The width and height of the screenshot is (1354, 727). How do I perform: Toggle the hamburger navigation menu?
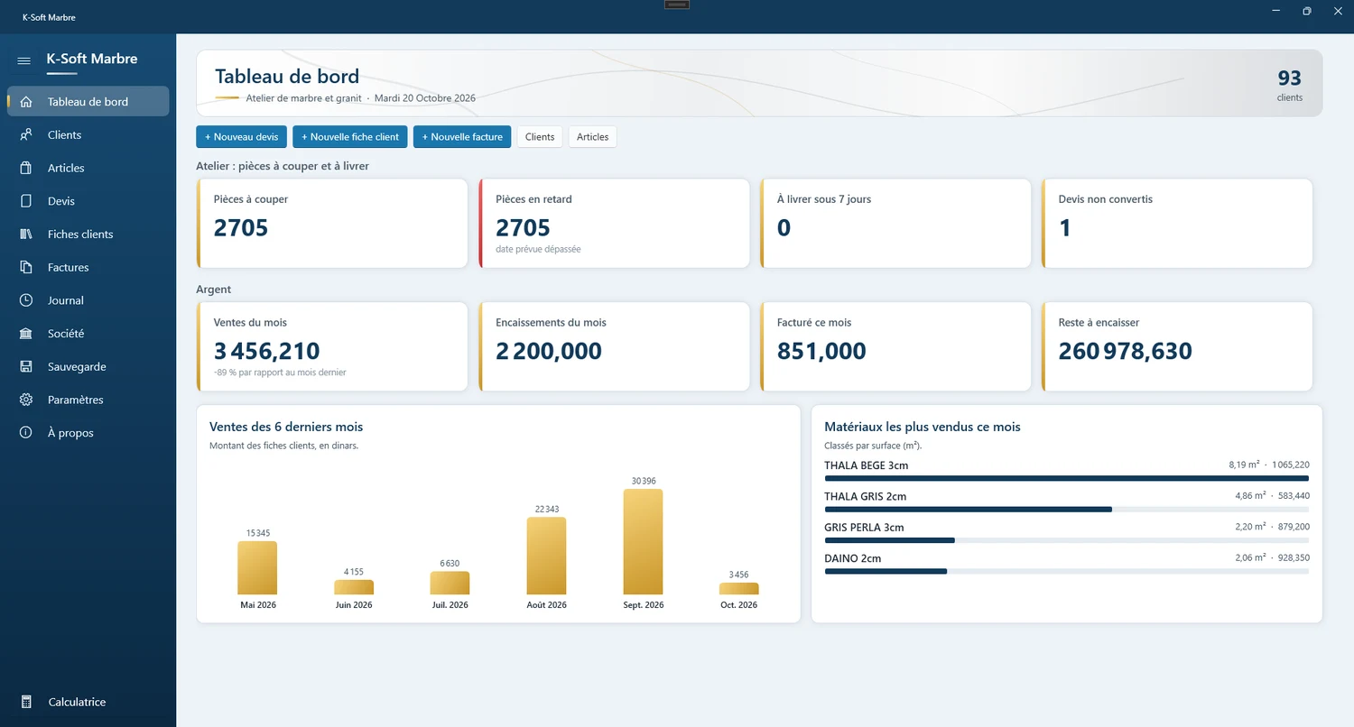click(x=24, y=60)
